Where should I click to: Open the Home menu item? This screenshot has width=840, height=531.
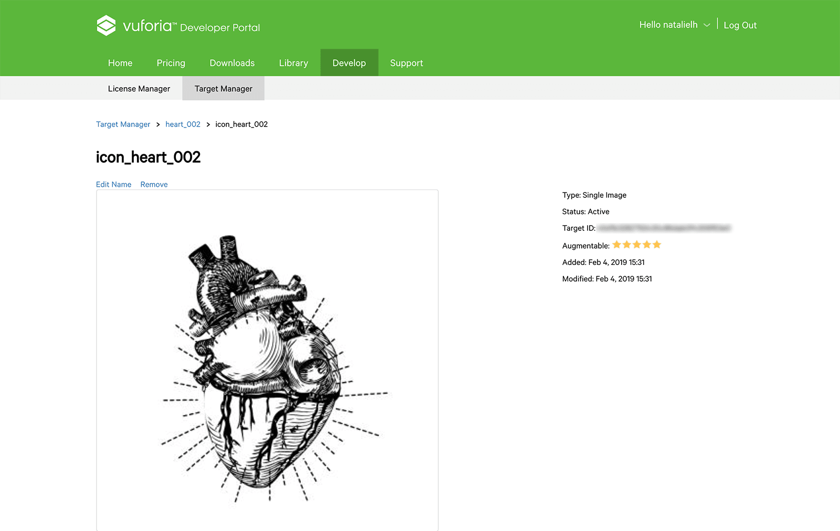tap(120, 63)
